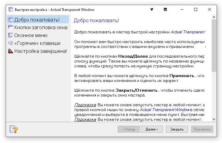
Task: Click the Применить button
Action: coord(202,129)
